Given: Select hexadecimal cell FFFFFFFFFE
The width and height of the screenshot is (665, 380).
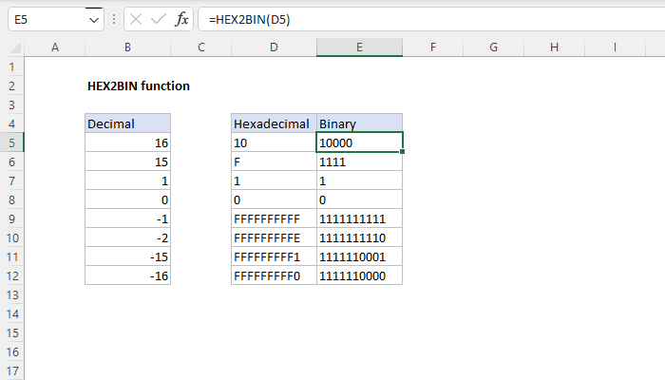Looking at the screenshot, I should coord(274,237).
